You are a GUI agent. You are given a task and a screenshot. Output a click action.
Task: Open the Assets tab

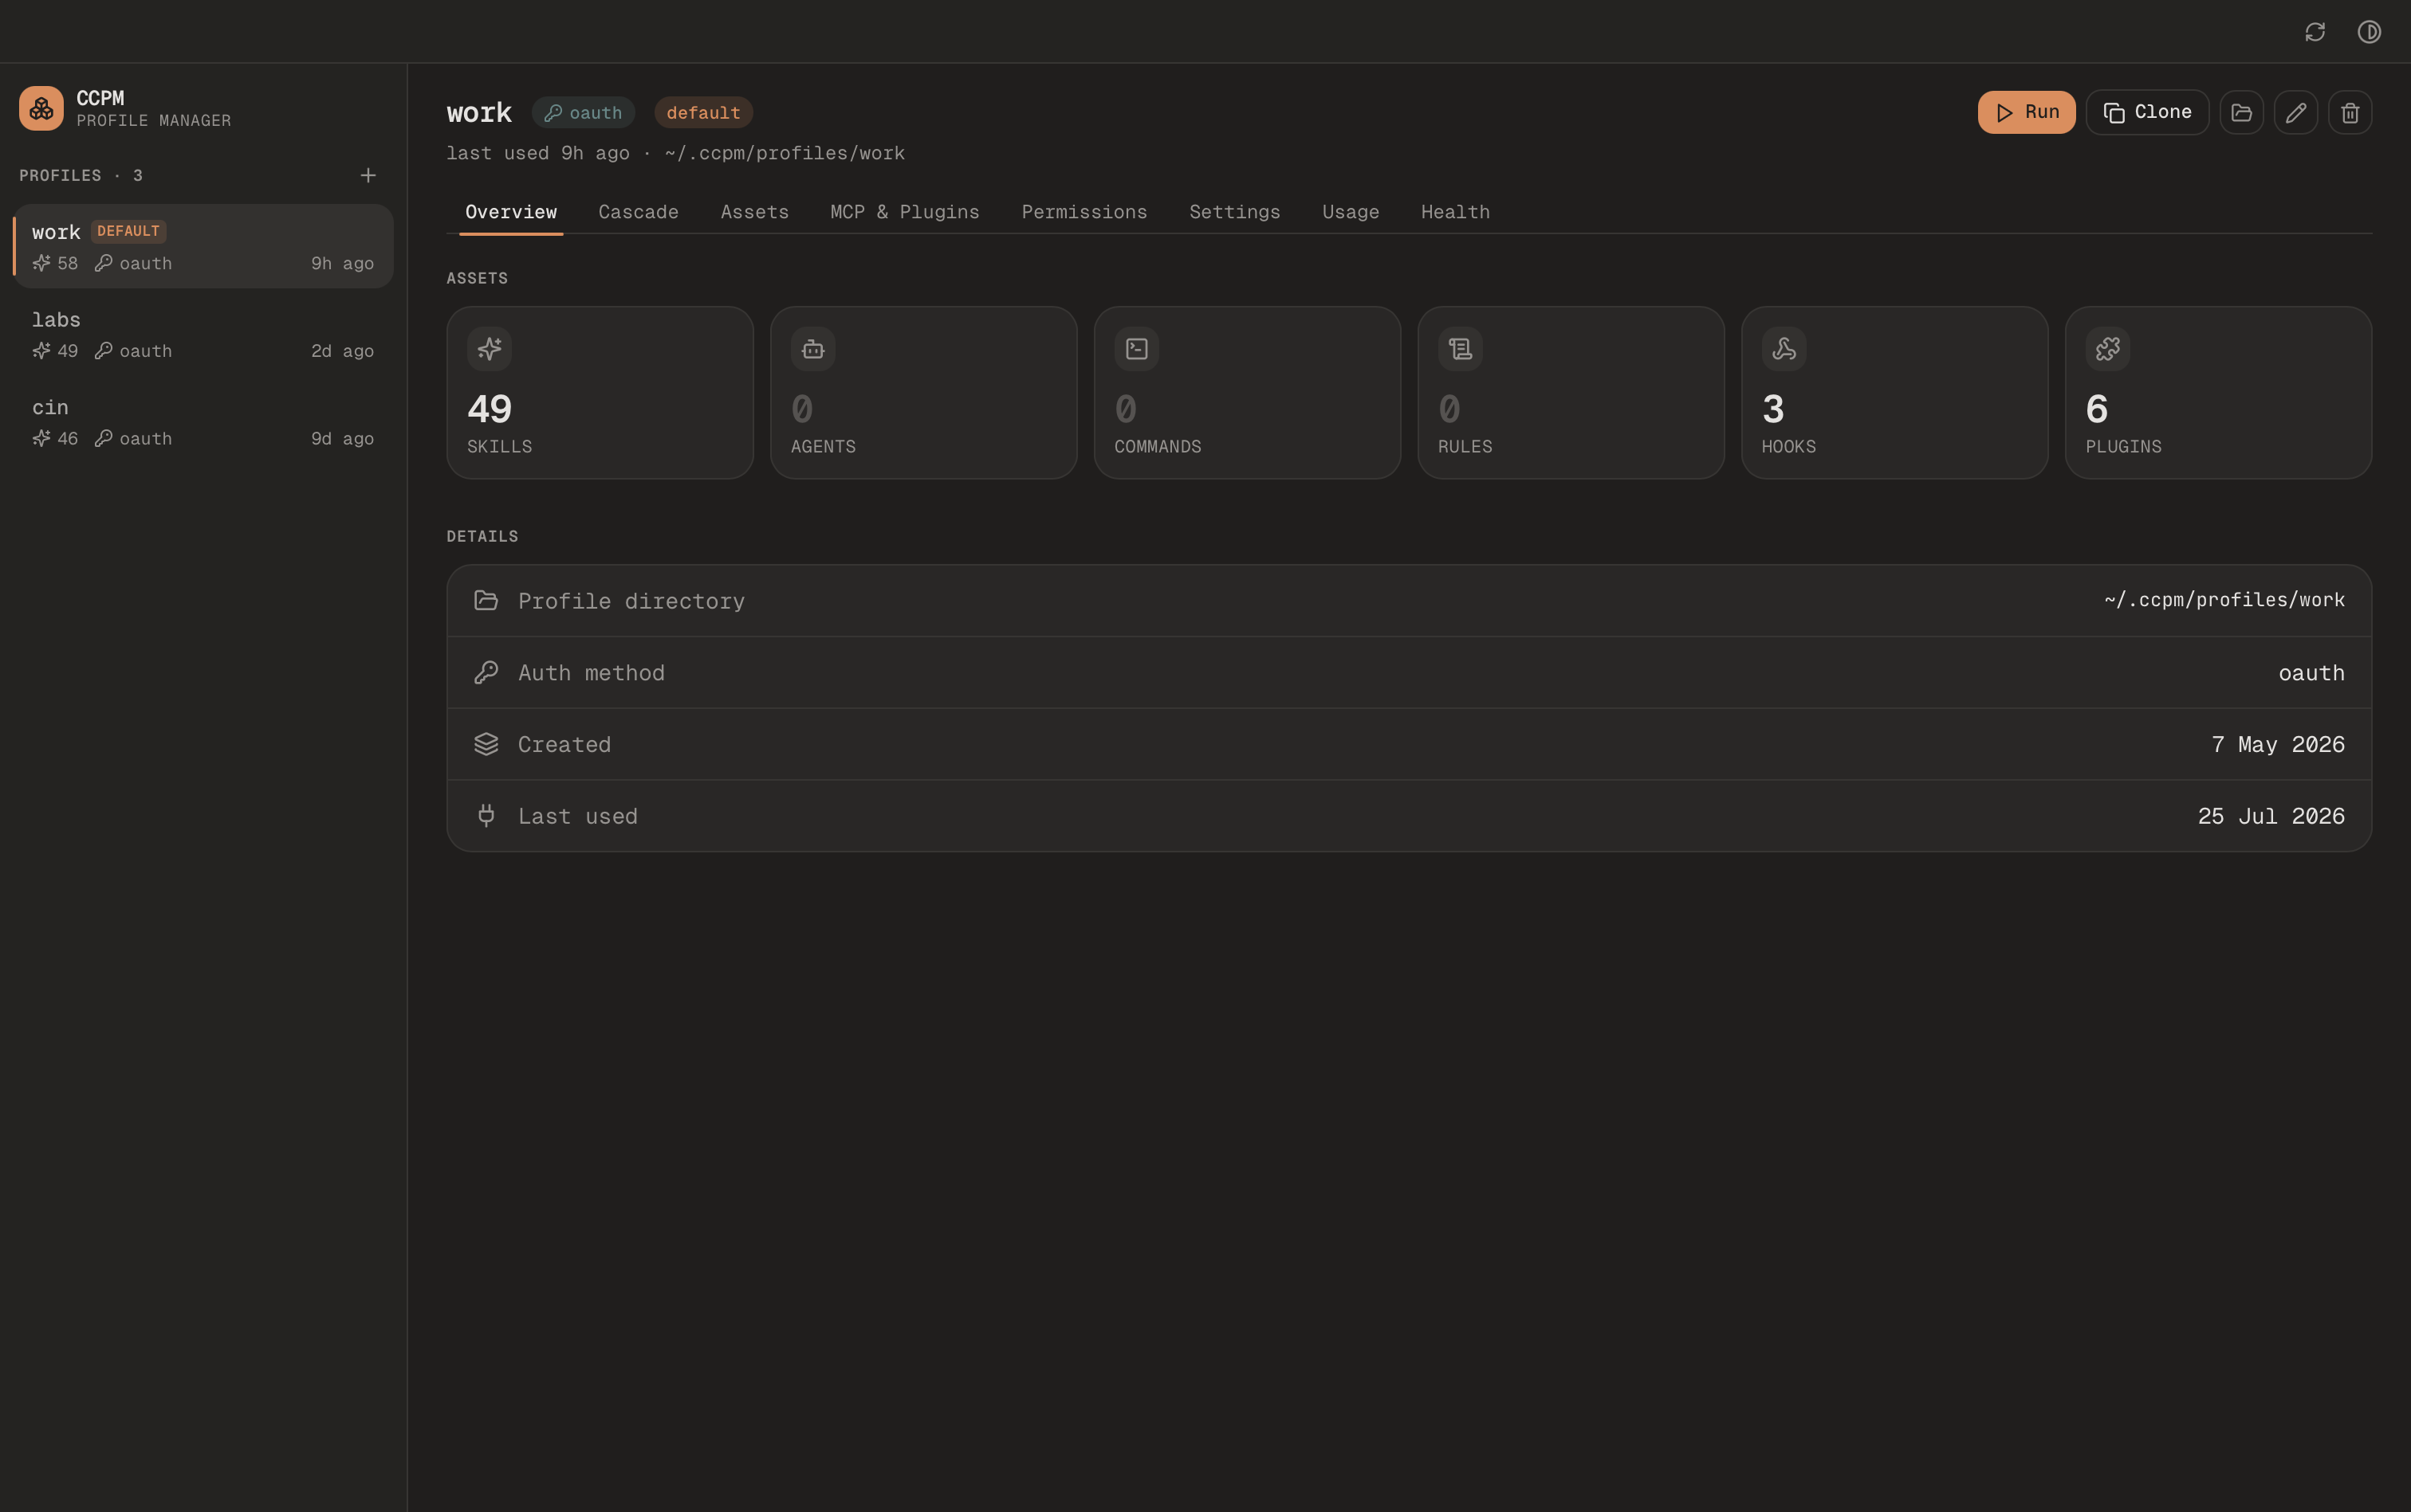754,212
